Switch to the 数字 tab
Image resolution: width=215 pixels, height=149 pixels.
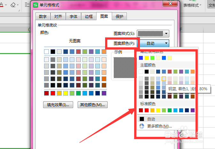click(43, 16)
